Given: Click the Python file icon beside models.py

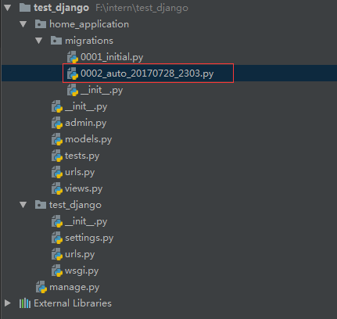Looking at the screenshot, I should point(57,139).
